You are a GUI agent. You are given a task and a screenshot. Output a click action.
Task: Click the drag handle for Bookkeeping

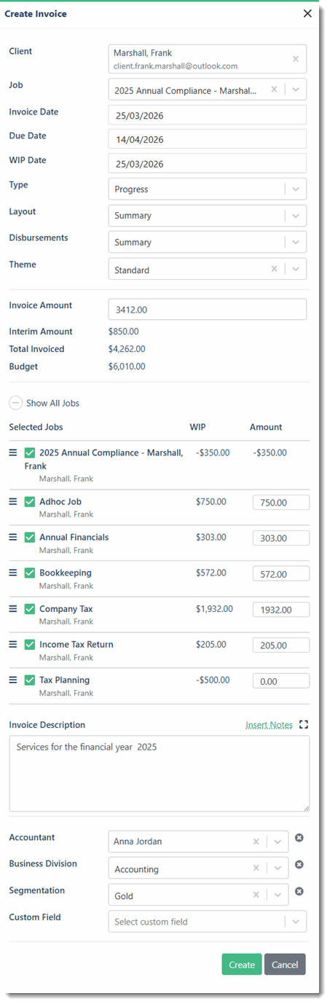pos(12,573)
